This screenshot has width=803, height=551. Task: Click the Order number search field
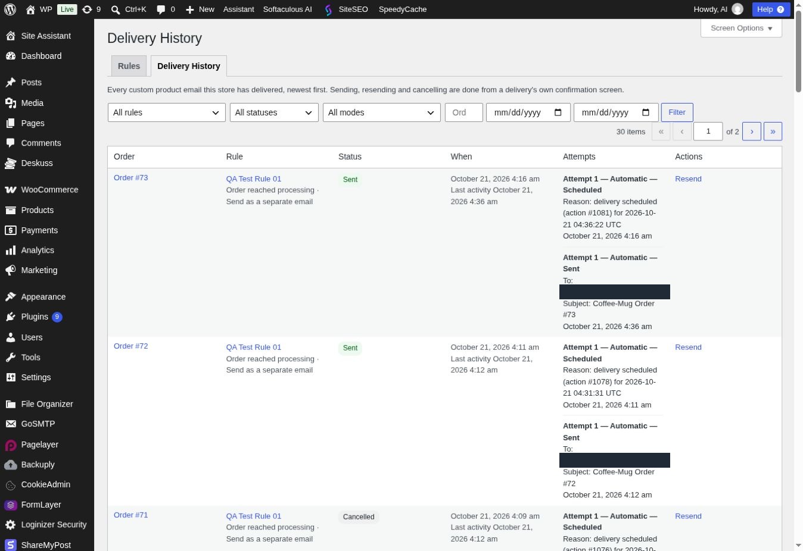[x=464, y=112]
